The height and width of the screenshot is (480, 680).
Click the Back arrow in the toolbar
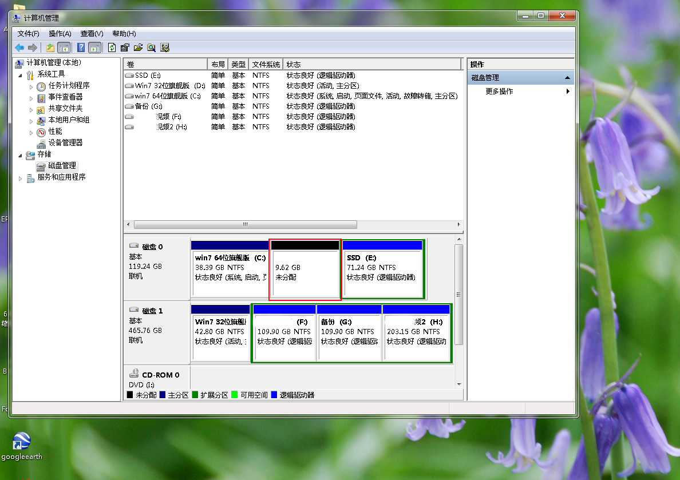21,47
